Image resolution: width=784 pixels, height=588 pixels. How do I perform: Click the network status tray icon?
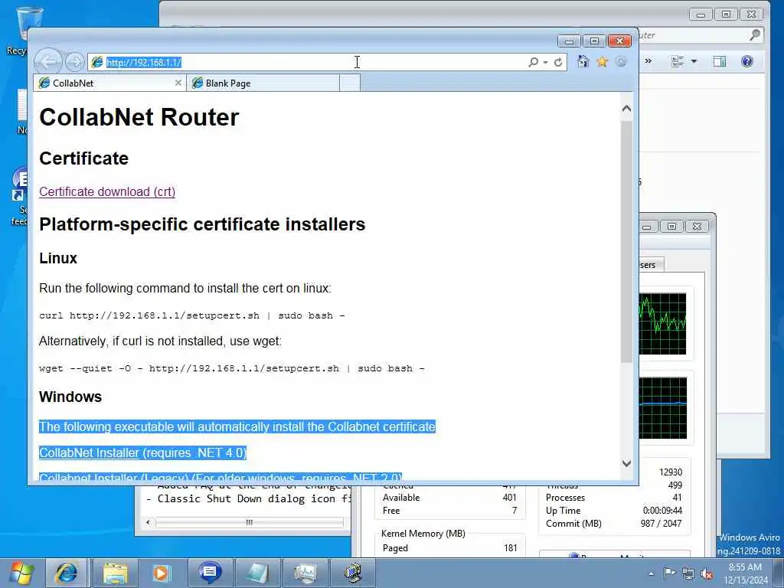(688, 573)
